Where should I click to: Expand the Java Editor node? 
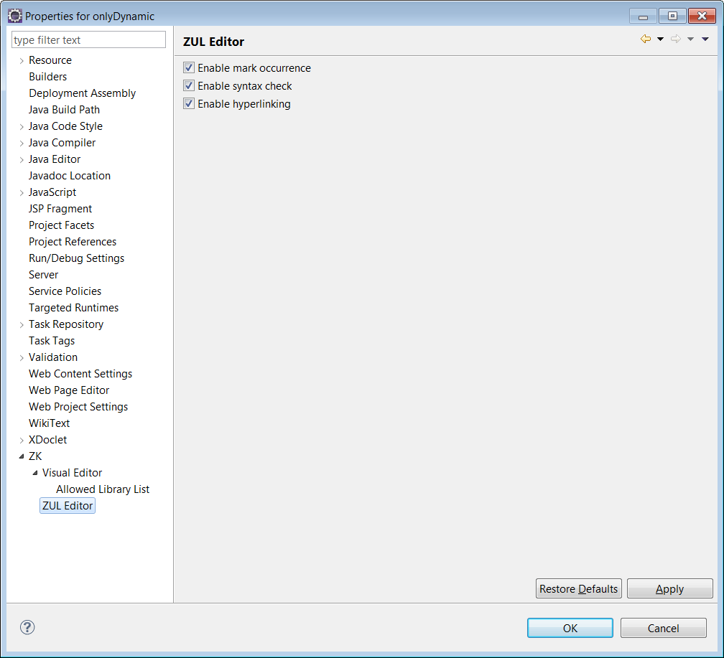coord(22,159)
